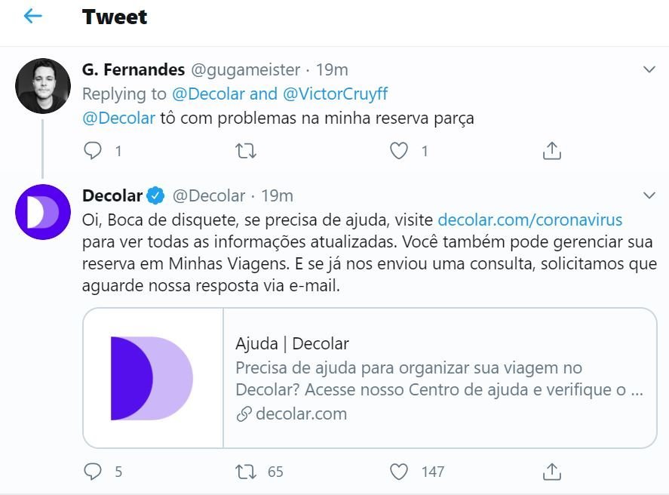Open more options on Decolar's tweet
The image size is (669, 495).
649,196
